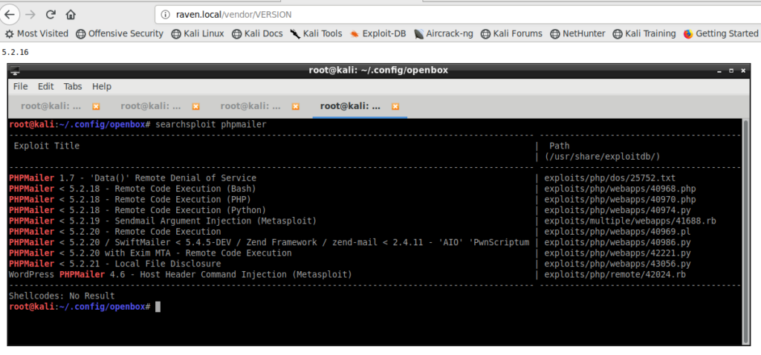761x355 pixels.
Task: Click path exploits/php/webapps/42221.py
Action: pos(618,253)
